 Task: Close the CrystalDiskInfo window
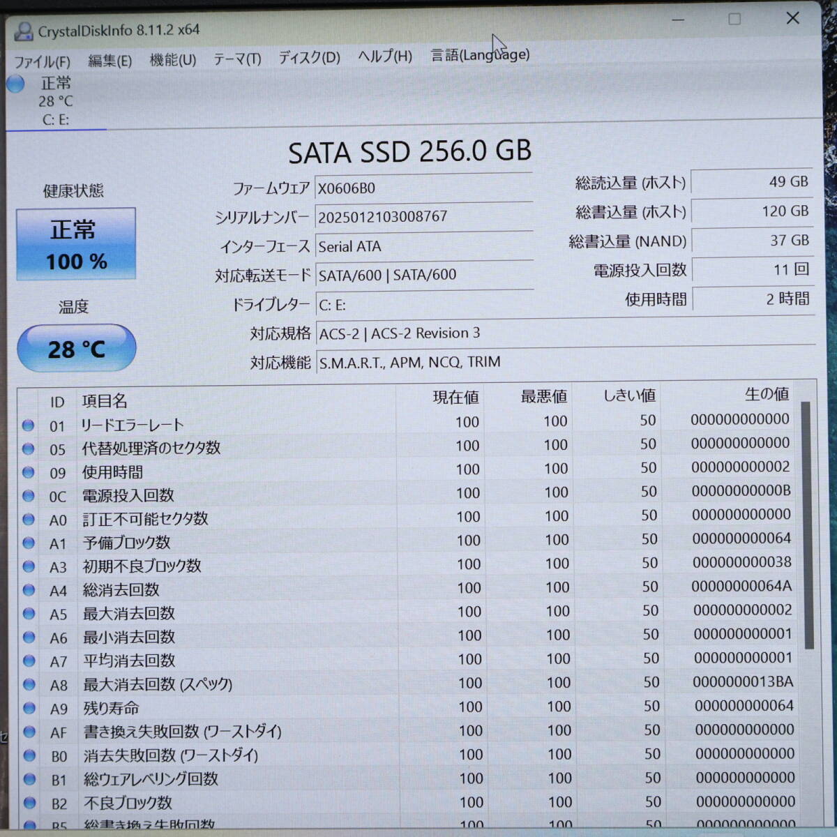[793, 18]
